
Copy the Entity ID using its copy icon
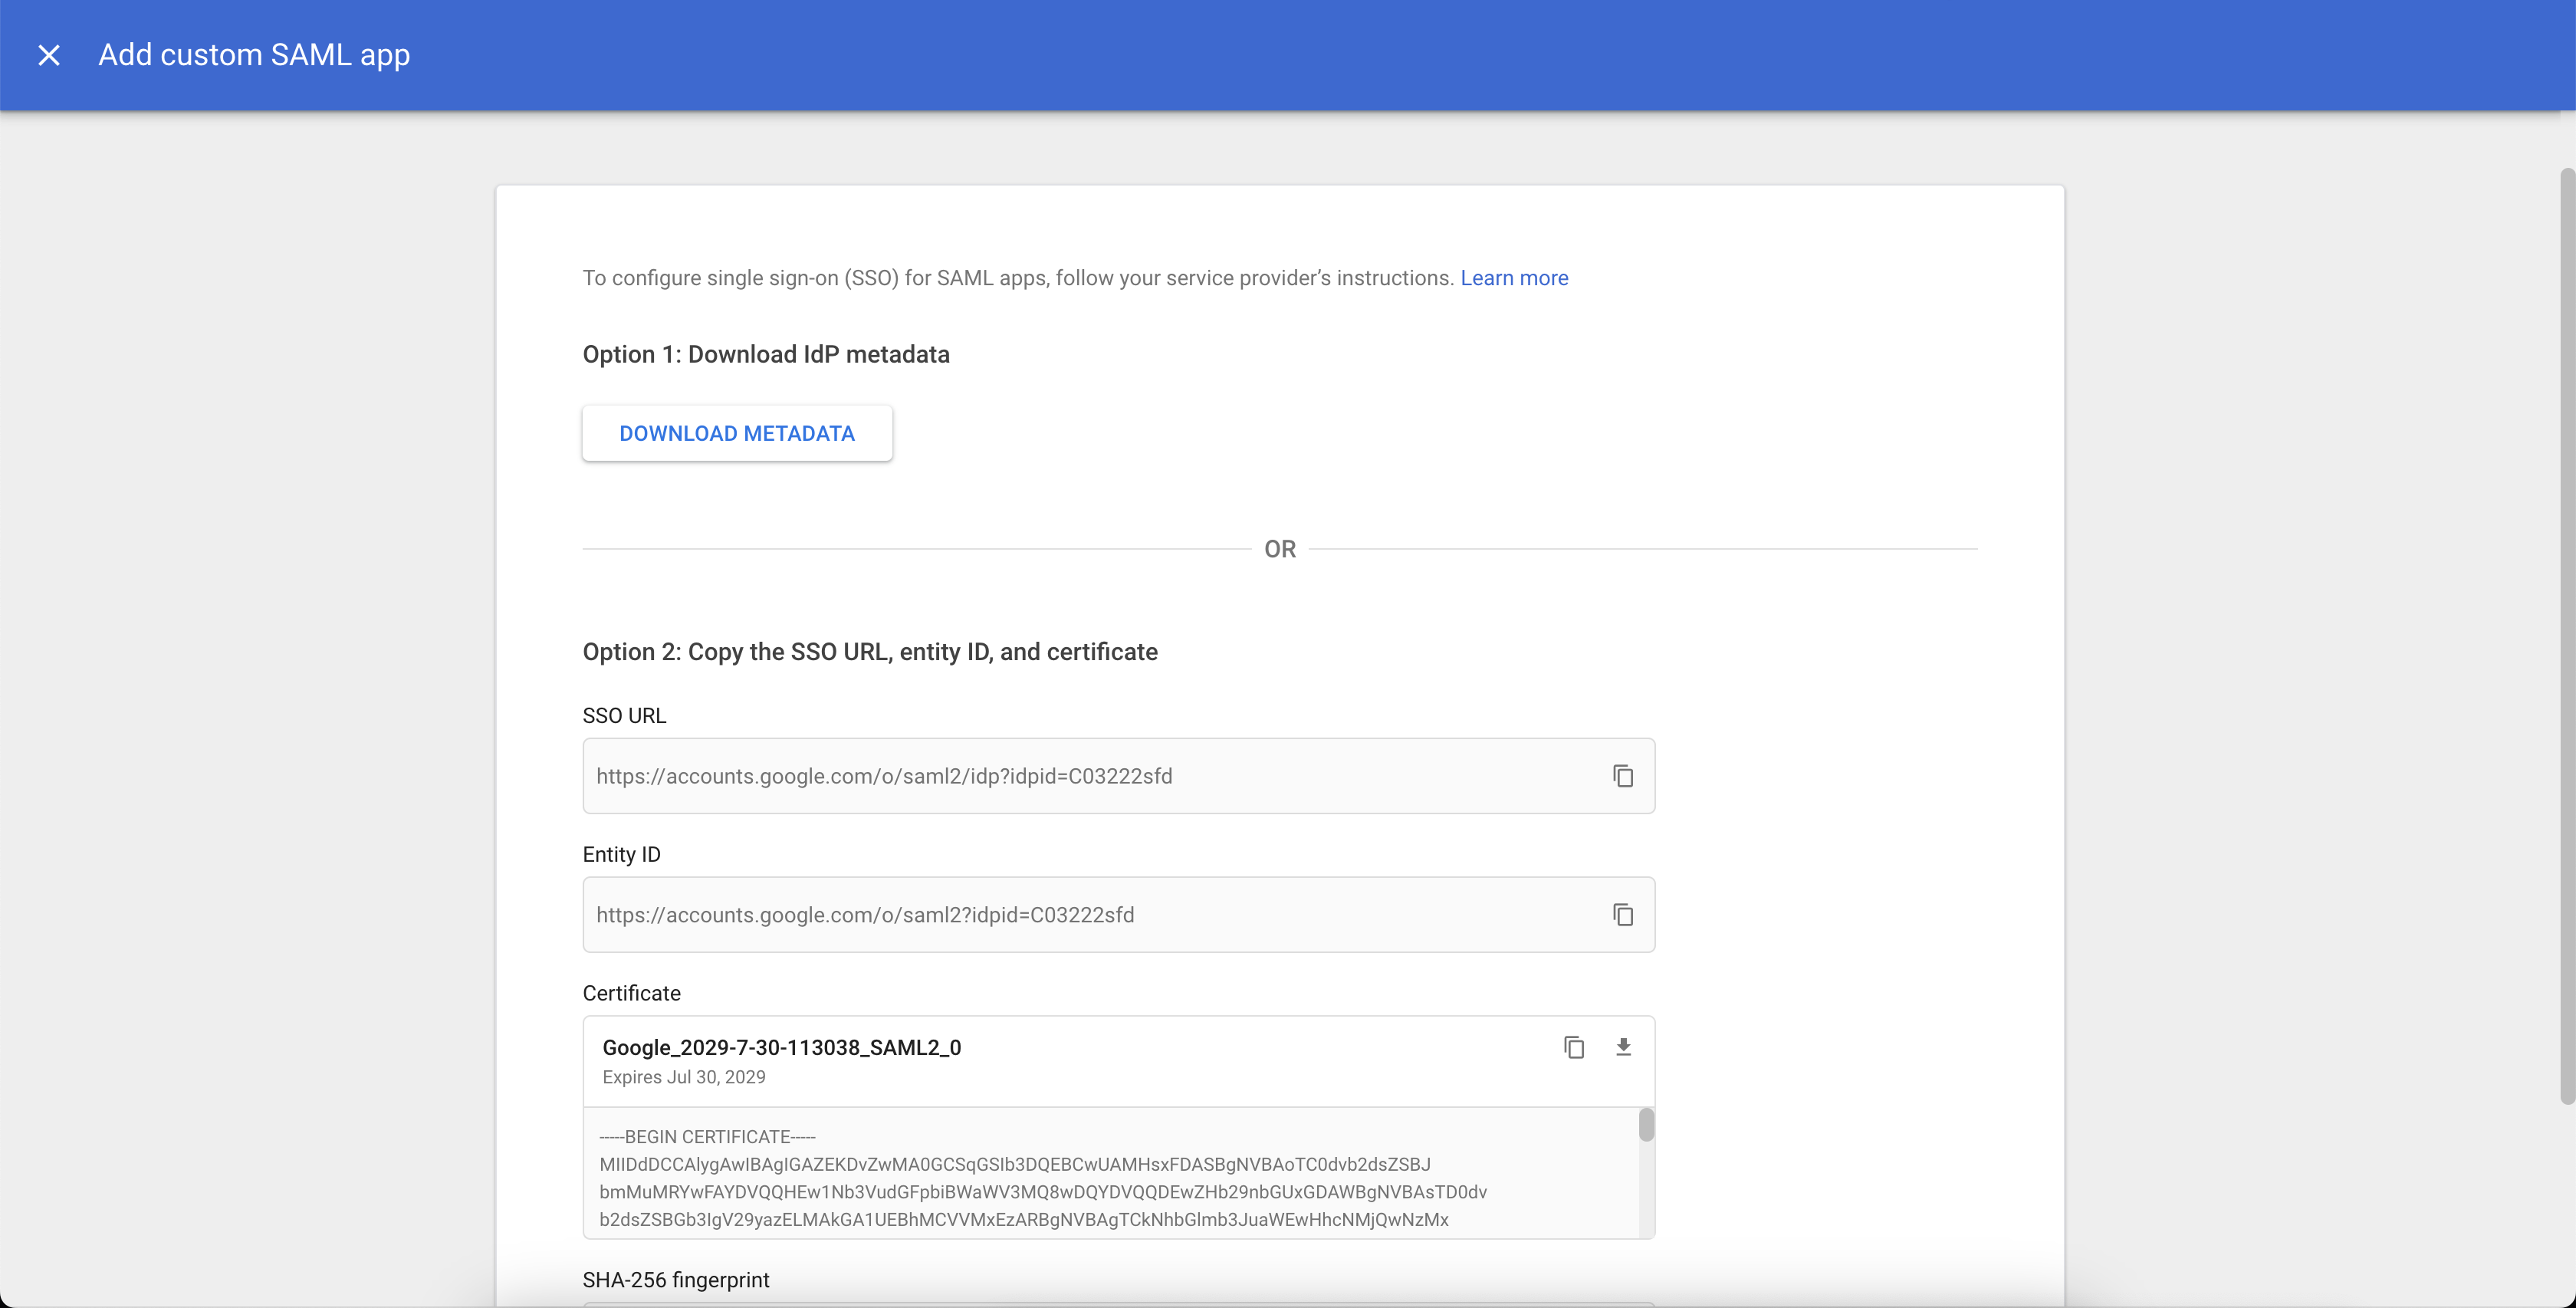click(x=1623, y=915)
